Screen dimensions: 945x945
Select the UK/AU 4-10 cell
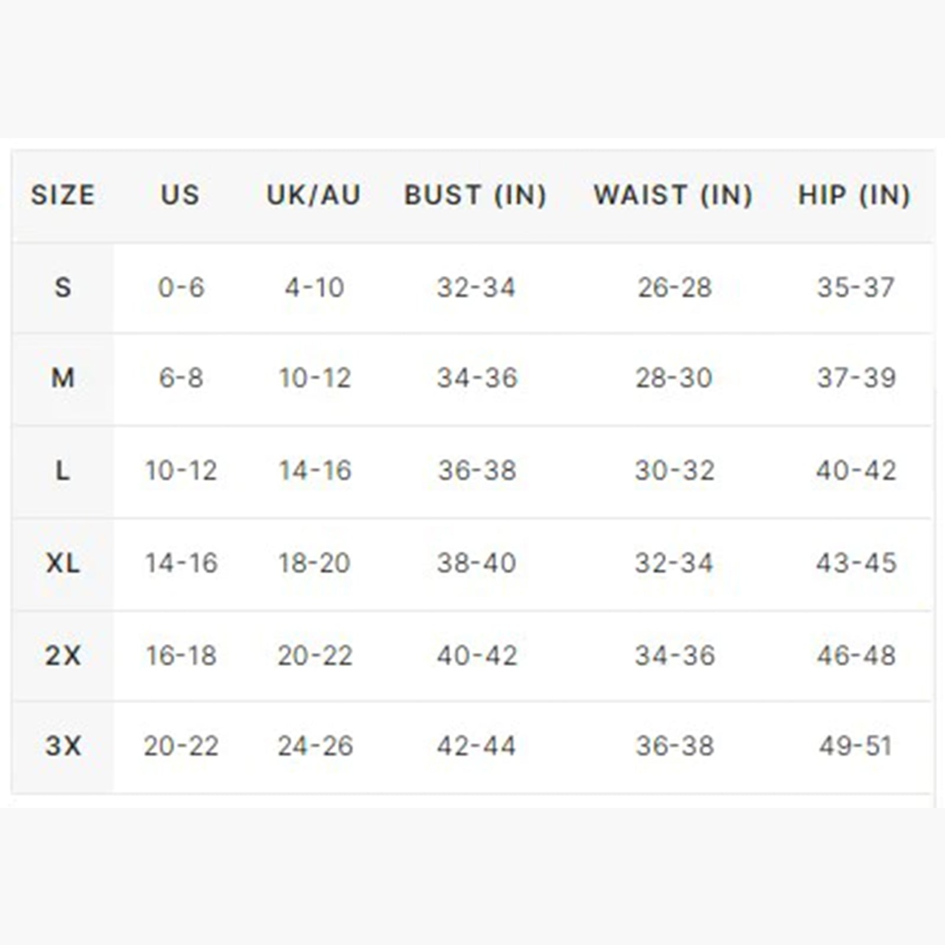coord(314,288)
